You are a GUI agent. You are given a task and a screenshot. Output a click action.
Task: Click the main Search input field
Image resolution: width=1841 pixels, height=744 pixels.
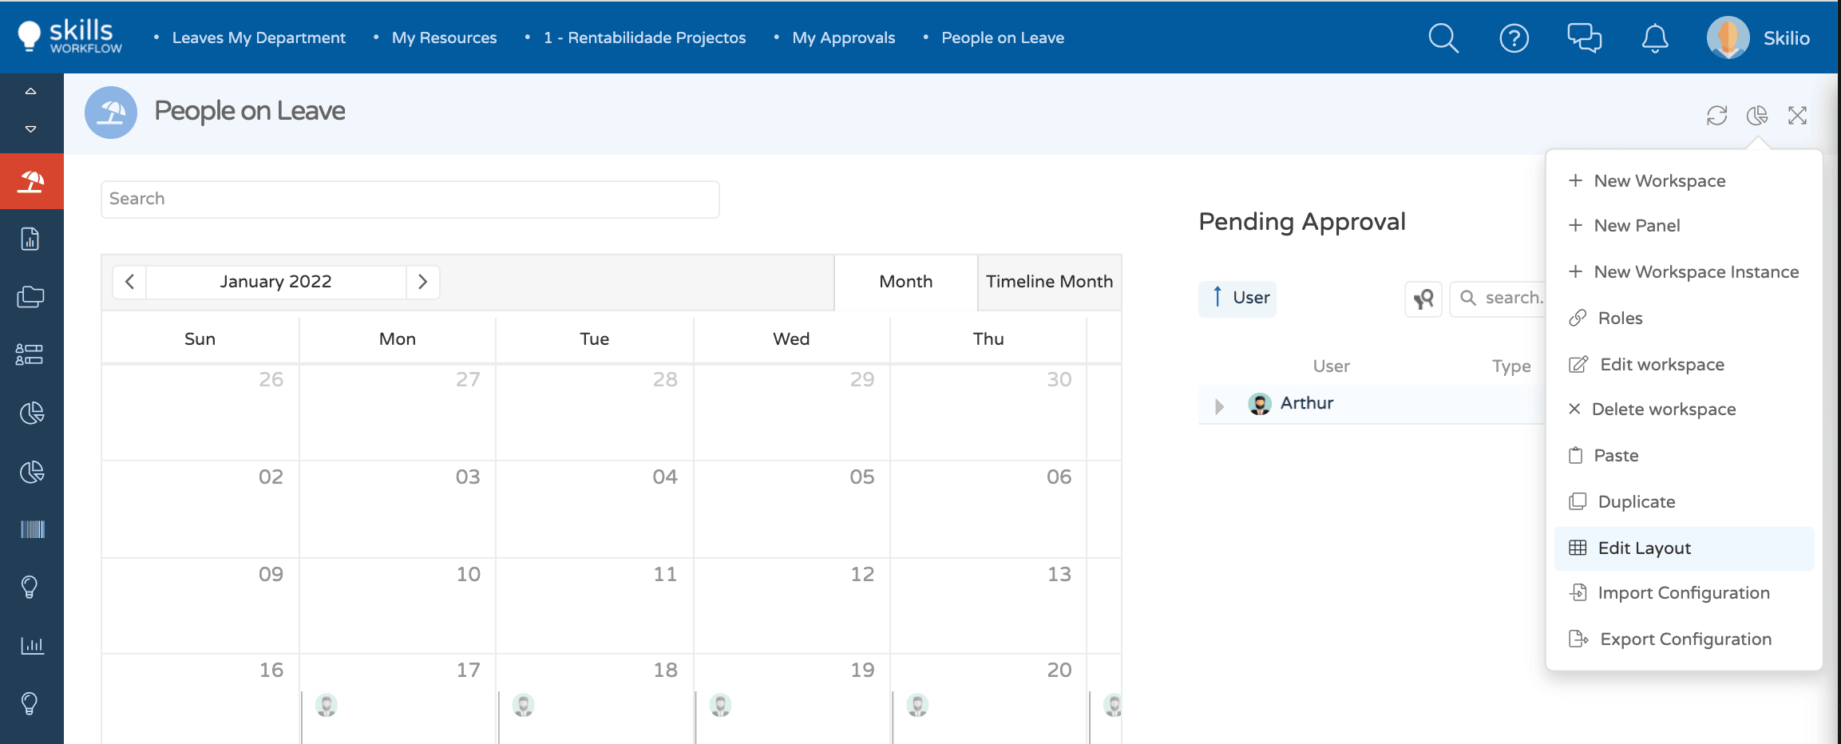(410, 200)
